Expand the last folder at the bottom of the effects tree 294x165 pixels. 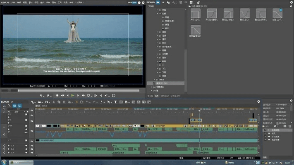point(151,90)
